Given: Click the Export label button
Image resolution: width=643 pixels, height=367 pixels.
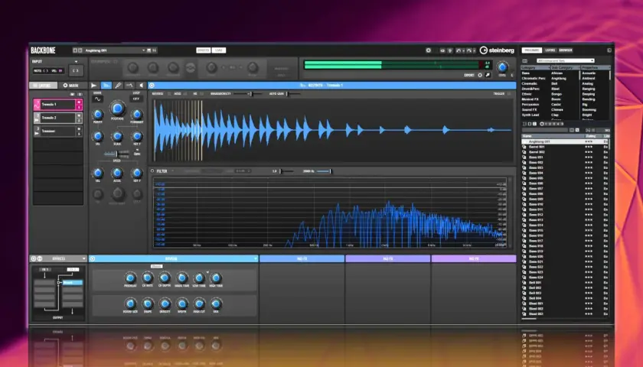Looking at the screenshot, I should point(469,75).
